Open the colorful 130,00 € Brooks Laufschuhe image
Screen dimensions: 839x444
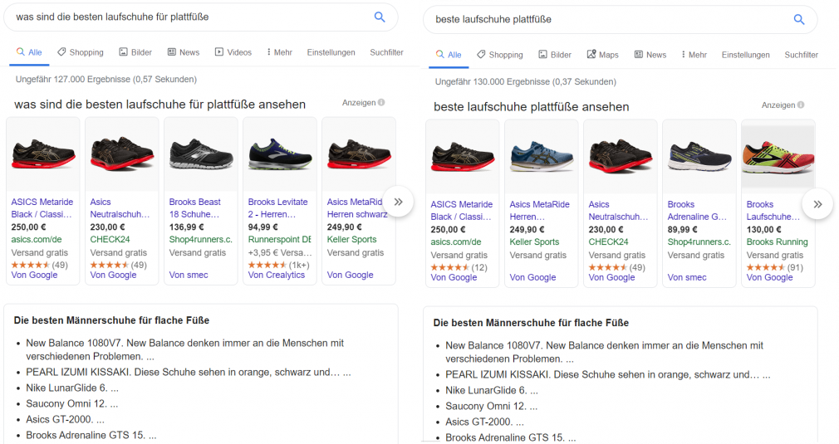(778, 158)
